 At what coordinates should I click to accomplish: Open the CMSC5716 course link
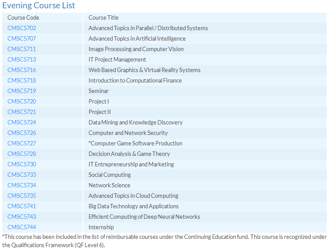pyautogui.click(x=22, y=70)
